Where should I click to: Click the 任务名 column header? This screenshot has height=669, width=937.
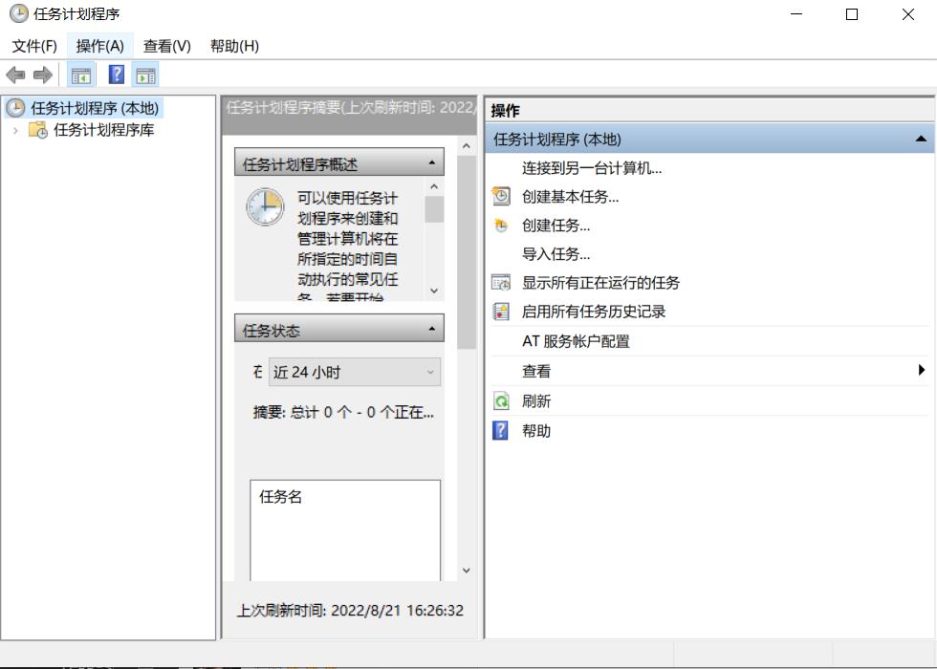pos(280,496)
